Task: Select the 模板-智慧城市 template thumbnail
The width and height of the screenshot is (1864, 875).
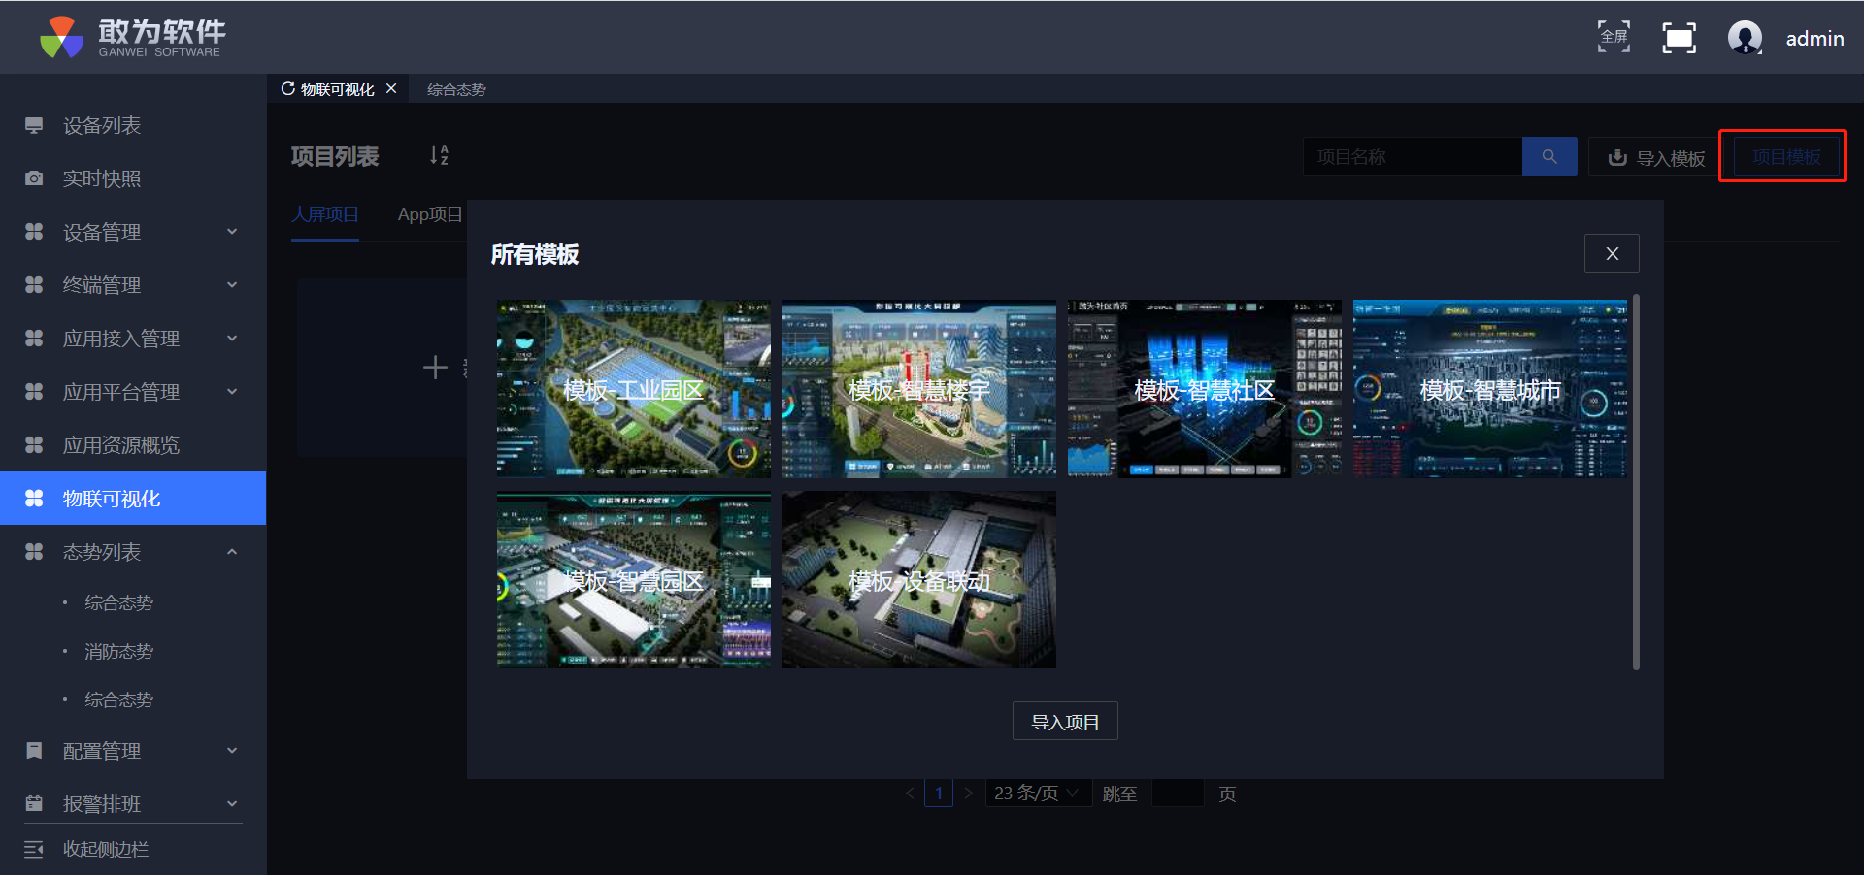Action: click(1489, 389)
